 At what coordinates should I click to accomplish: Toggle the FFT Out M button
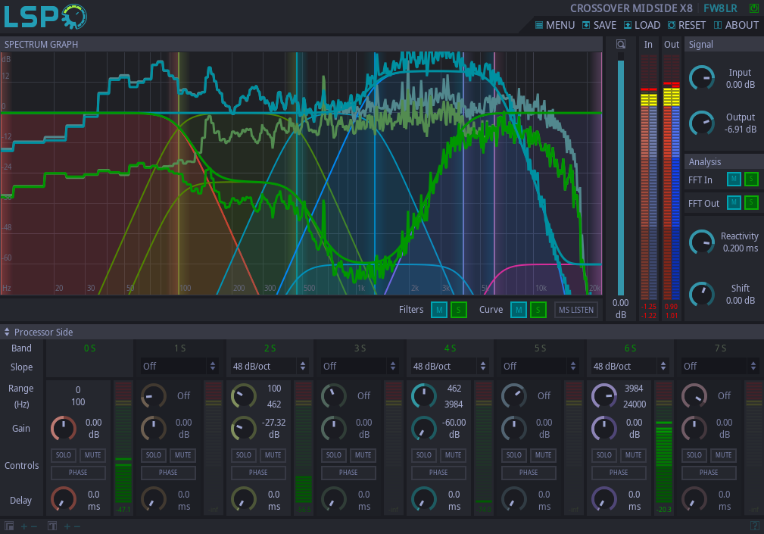734,202
